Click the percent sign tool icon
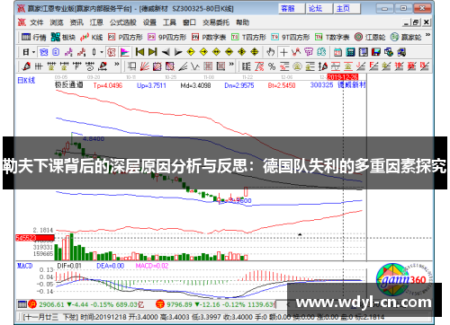Image resolution: width=450 pixels, height=325 pixels. point(272,66)
